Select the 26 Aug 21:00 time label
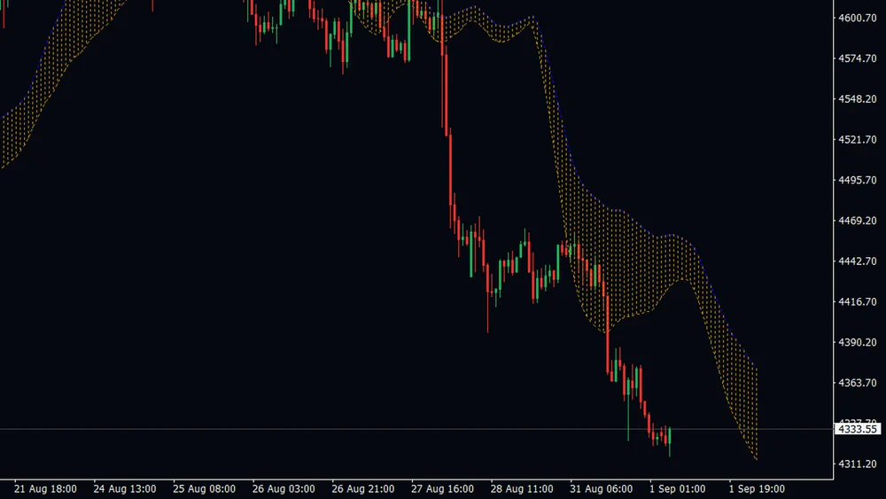The image size is (886, 499). [362, 489]
